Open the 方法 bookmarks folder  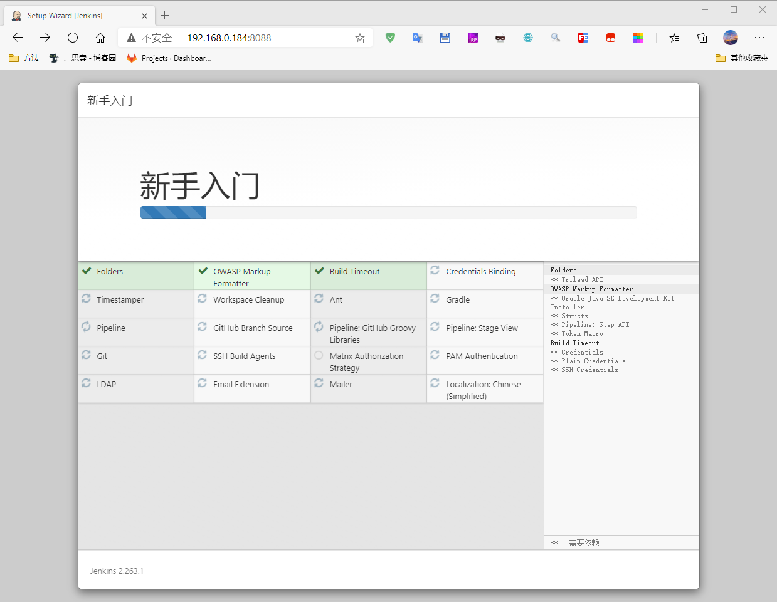click(24, 58)
